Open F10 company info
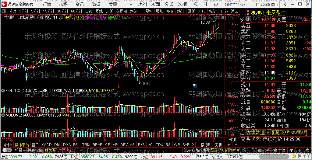Viewport: 312px width, 160px height. point(202,12)
